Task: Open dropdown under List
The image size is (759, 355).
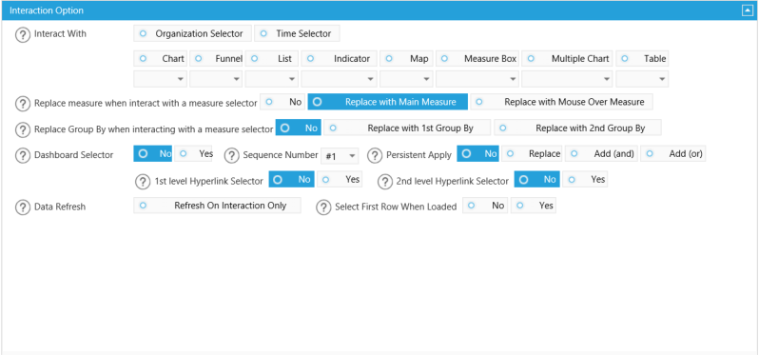Action: point(272,78)
